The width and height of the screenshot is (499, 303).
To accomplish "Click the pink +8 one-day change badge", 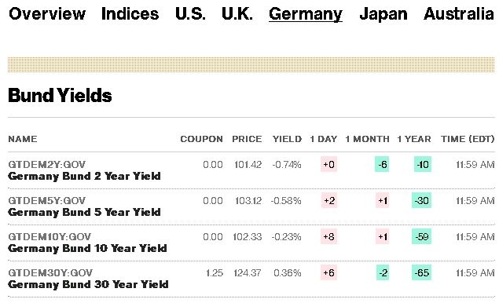I will pos(328,237).
